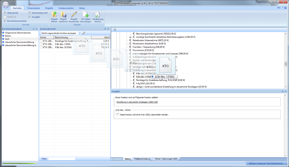Close the Ausgabe panel
Image resolution: width=289 pixels, height=167 pixels.
click(286, 91)
